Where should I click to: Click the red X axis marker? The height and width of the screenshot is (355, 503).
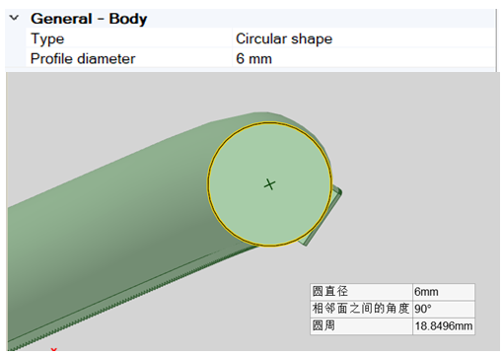(x=54, y=349)
